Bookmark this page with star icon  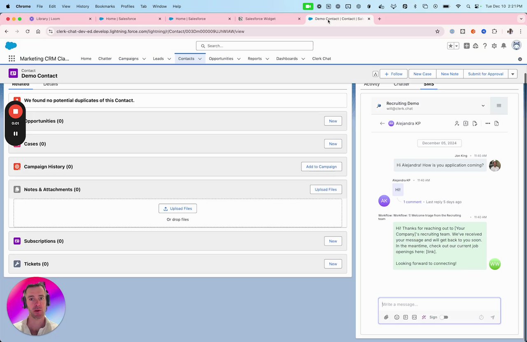(437, 31)
